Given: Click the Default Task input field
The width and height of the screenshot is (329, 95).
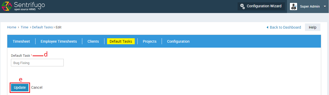Looking at the screenshot, I should click(37, 63).
